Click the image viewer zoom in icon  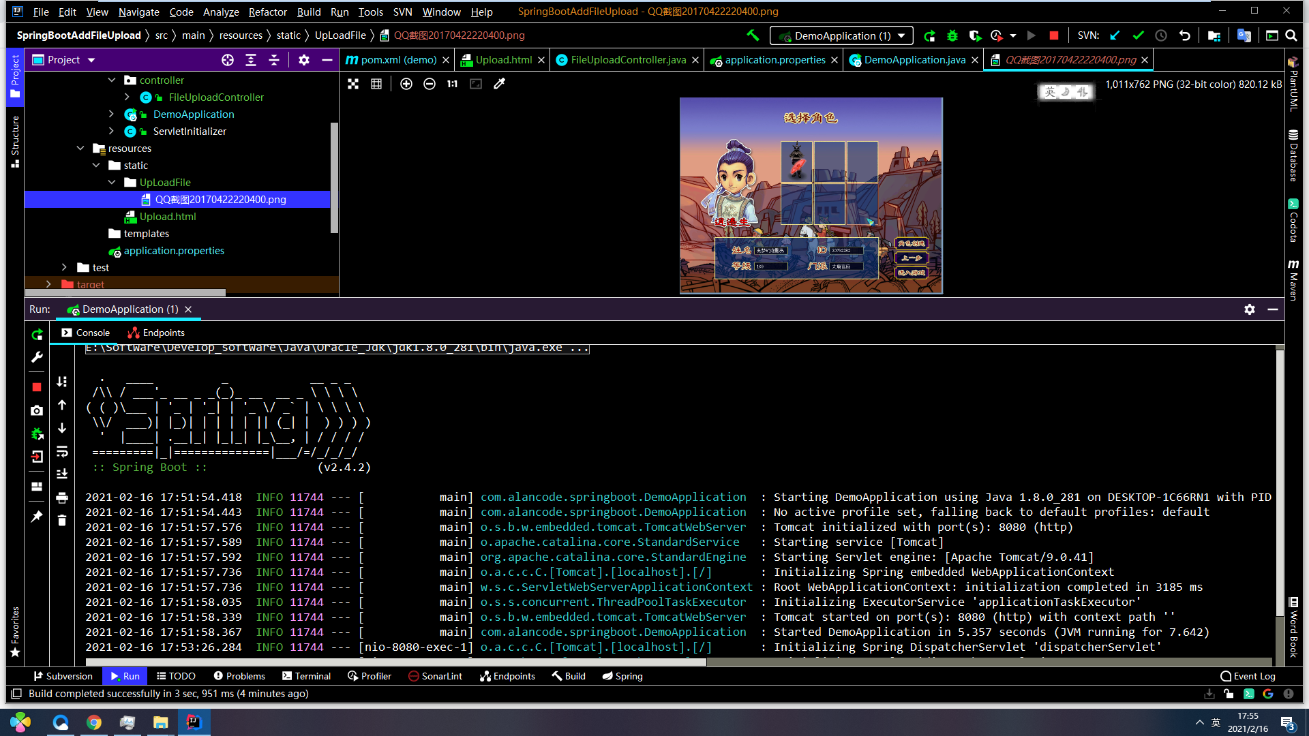(x=406, y=84)
